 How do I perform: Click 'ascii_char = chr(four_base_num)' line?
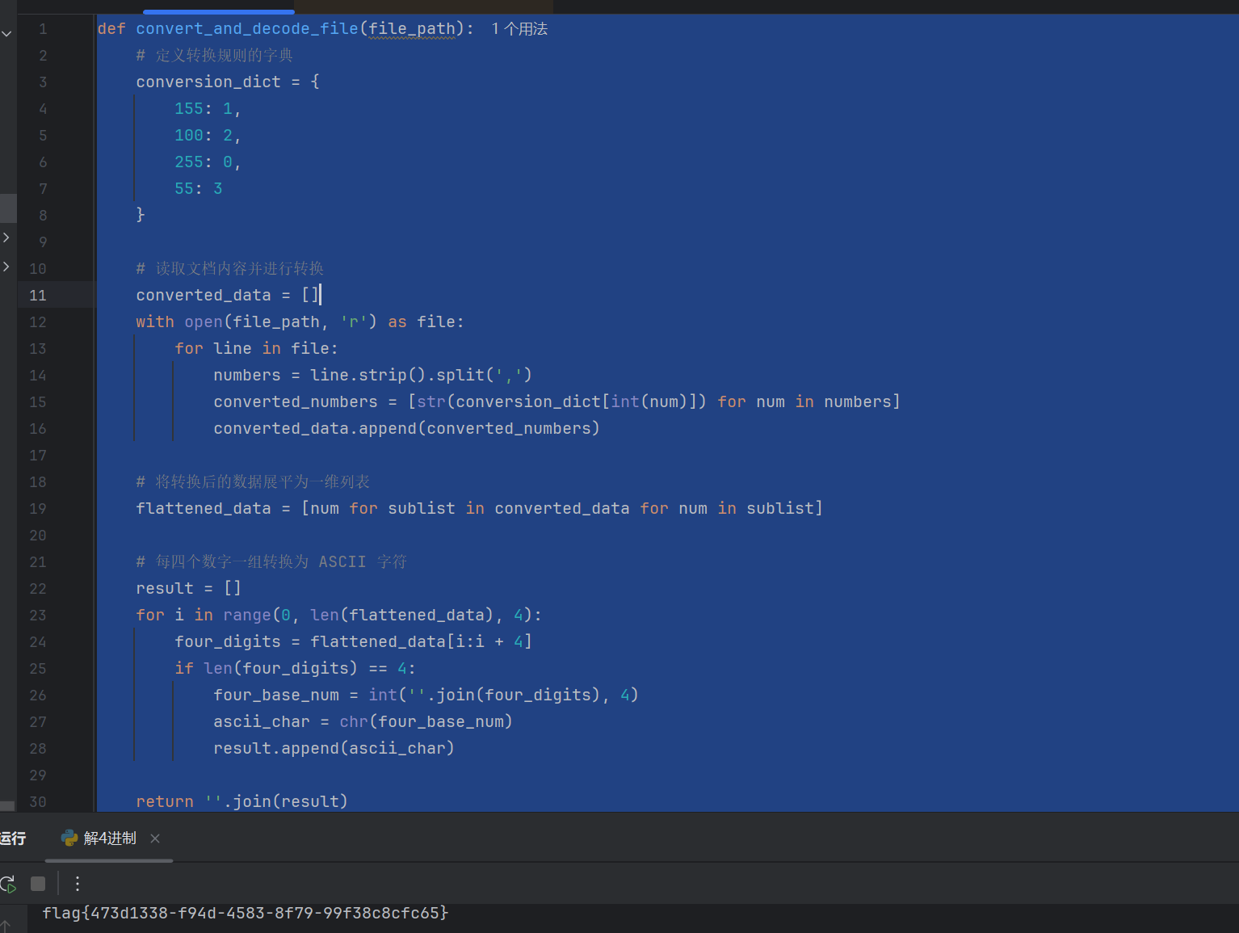[363, 721]
